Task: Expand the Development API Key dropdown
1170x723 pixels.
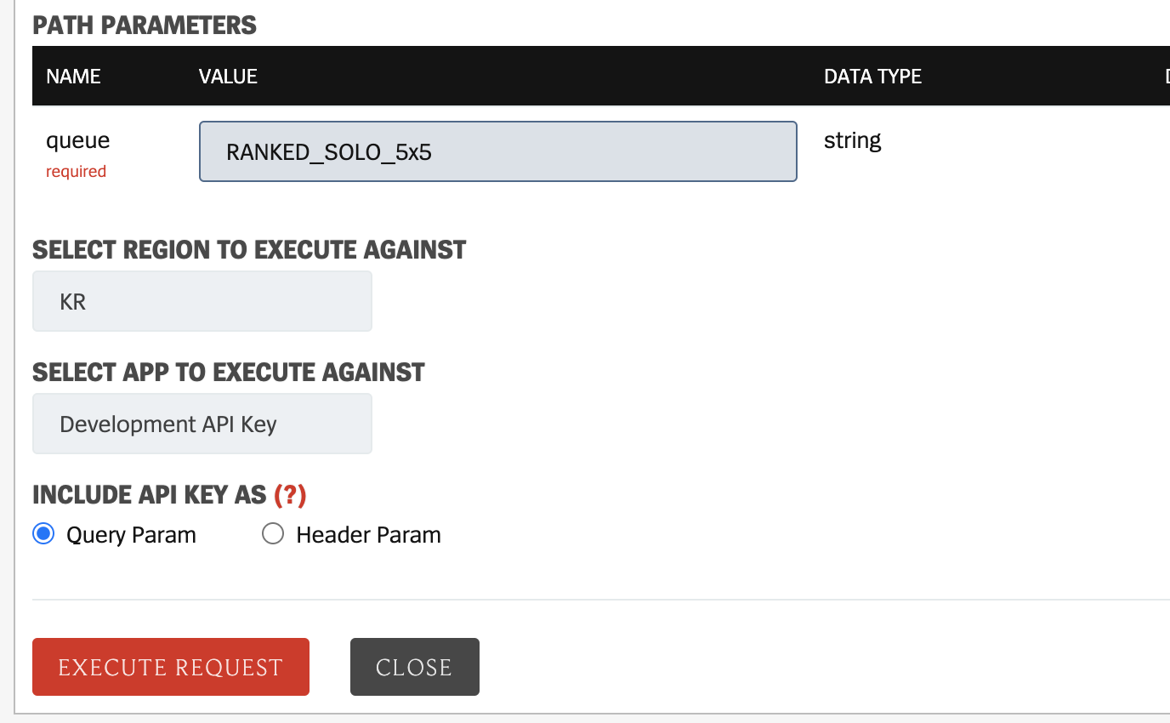Action: (202, 424)
